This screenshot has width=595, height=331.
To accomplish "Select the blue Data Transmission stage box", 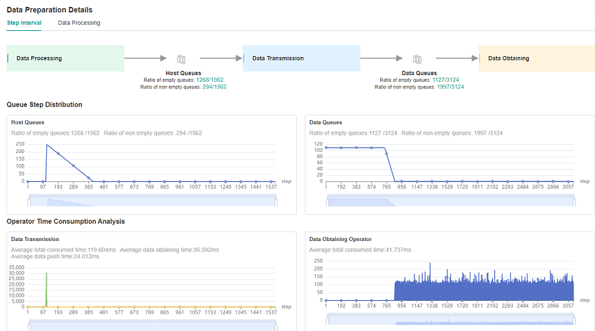I will coord(301,58).
